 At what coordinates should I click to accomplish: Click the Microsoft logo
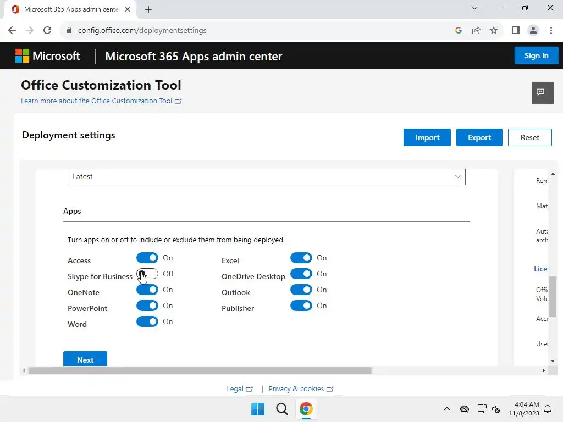click(47, 56)
